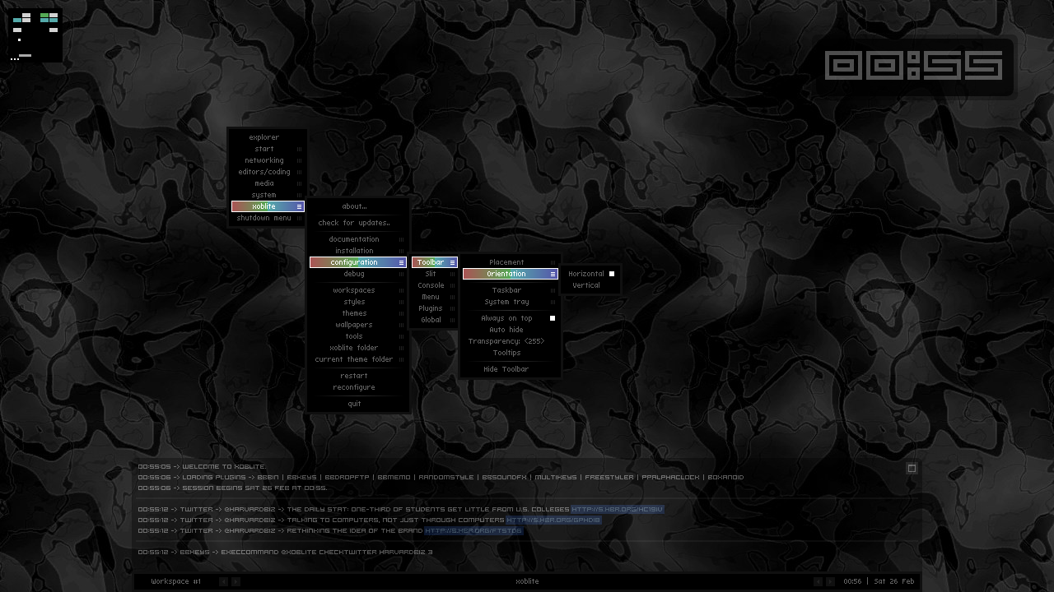The height and width of the screenshot is (592, 1054).
Task: Expand the debug submenu
Action: [357, 274]
